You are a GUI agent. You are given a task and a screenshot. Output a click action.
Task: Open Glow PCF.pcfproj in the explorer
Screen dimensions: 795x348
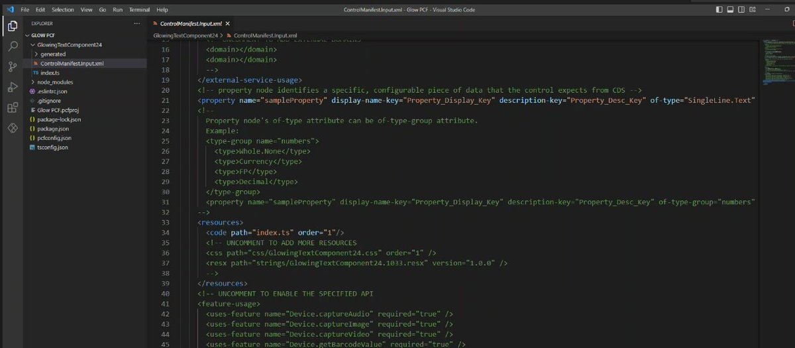point(58,110)
